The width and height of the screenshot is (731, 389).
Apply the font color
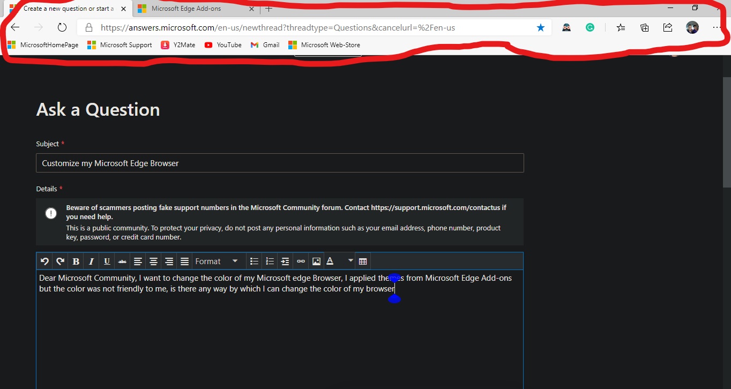point(331,261)
